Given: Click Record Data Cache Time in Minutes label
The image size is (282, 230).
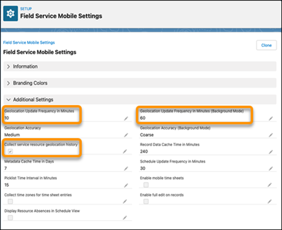Looking at the screenshot, I should (170, 144).
